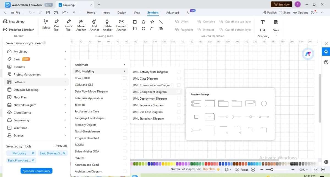Click the Save symbol icon
This screenshot has width=330, height=177.
click(x=276, y=22)
